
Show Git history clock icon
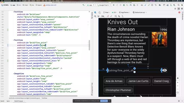(x=152, y=5)
